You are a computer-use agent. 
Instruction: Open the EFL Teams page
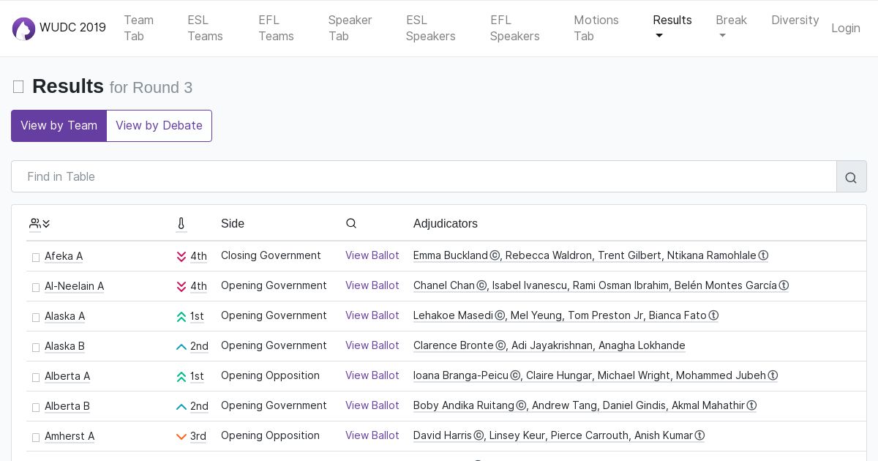coord(276,28)
